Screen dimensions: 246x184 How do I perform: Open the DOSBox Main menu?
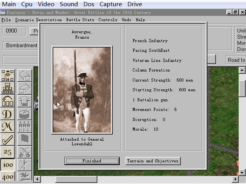tap(9, 4)
